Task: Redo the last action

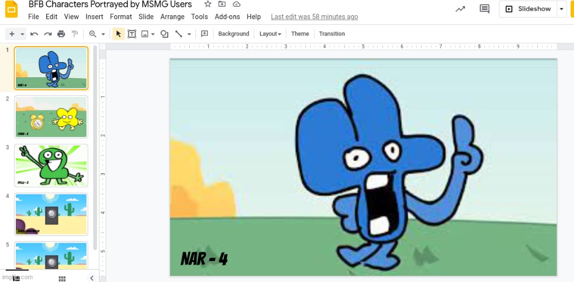Action: [47, 34]
